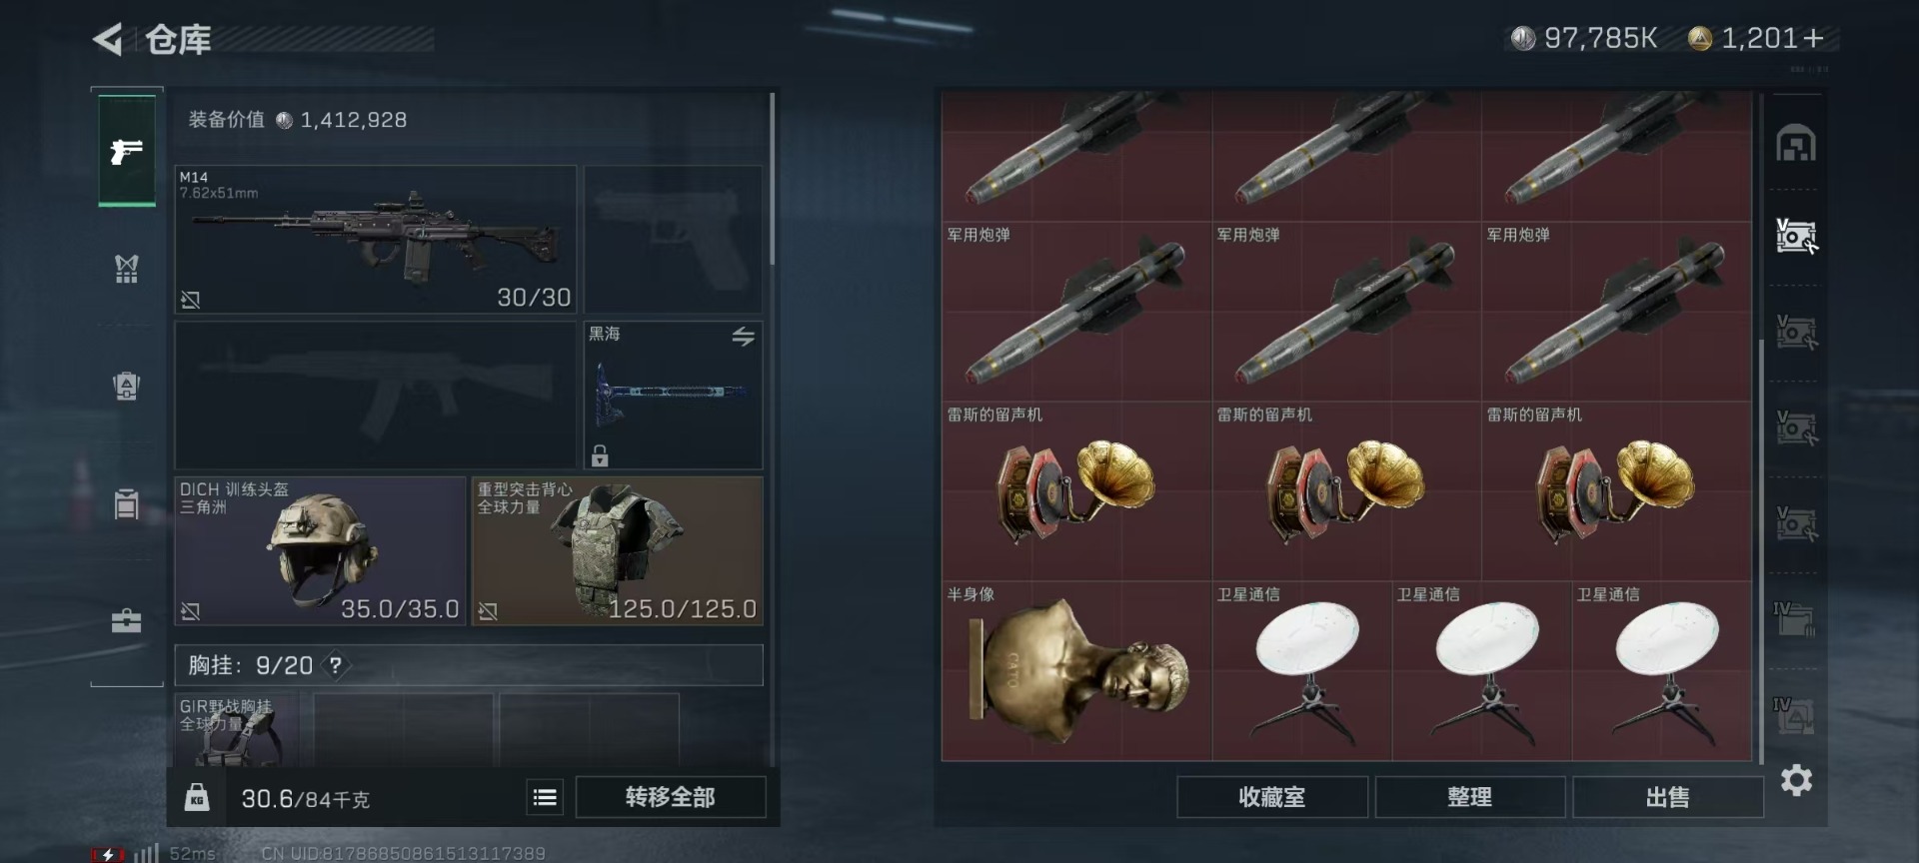Click the plus icon beside 1,201 currency

tap(1814, 38)
